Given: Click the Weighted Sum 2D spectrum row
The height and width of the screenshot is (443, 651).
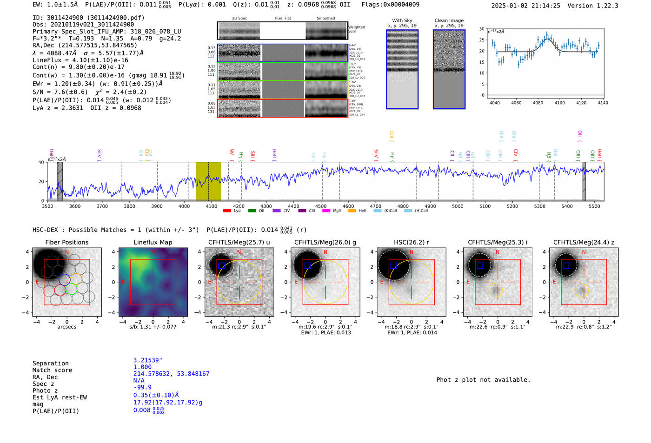Looking at the screenshot, I should tap(282, 31).
